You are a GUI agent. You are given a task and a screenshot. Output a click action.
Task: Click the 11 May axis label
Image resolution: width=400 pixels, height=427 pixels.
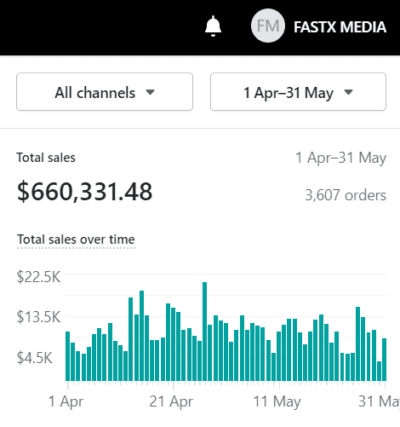(277, 401)
